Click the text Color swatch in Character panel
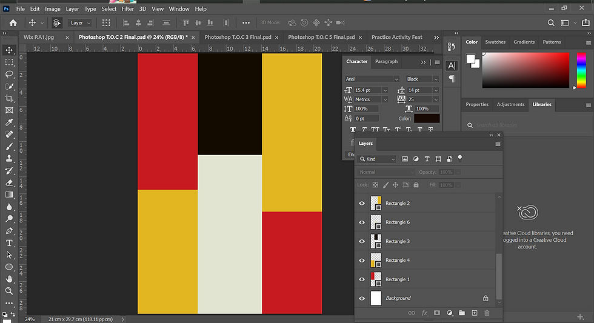 pos(427,119)
